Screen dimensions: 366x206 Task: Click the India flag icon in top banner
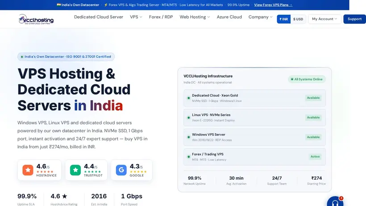pyautogui.click(x=59, y=4)
